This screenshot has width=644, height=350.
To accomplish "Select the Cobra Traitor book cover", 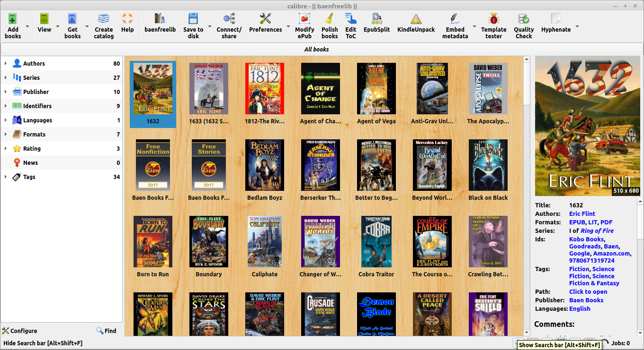I will (376, 241).
